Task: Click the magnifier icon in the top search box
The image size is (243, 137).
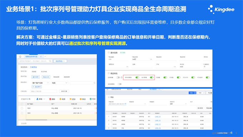Action: [50, 61]
